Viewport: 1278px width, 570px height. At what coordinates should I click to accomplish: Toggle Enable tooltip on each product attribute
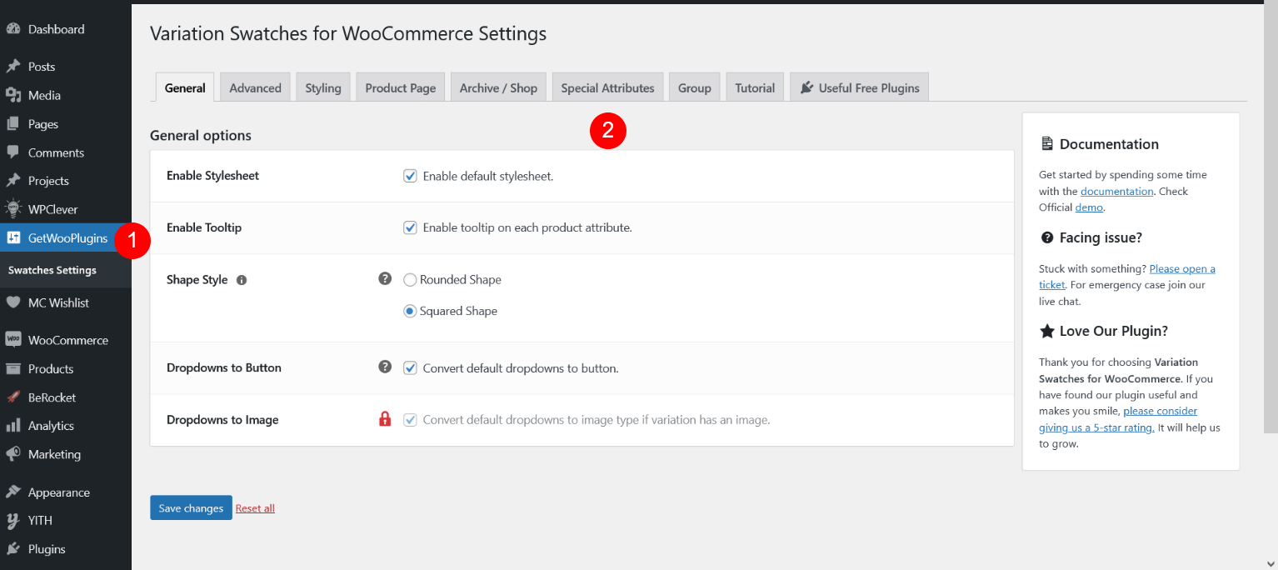(410, 227)
